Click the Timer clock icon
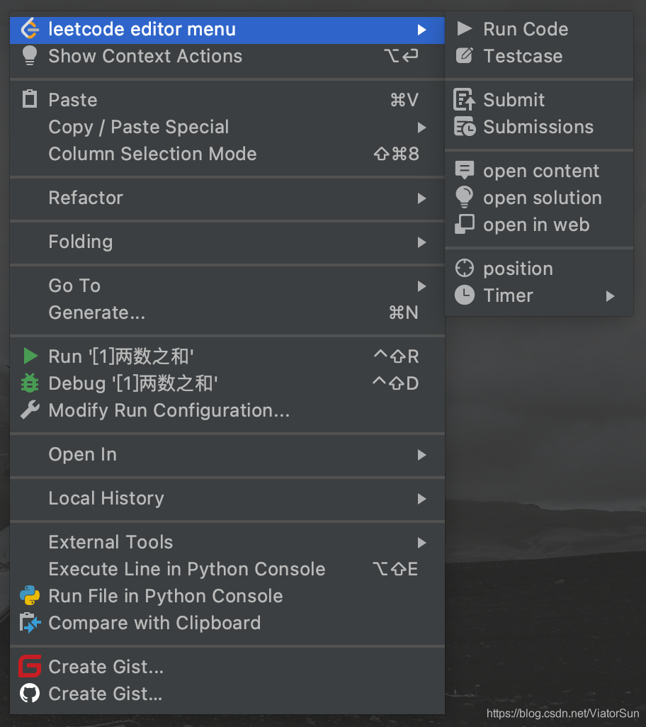The image size is (646, 727). pyautogui.click(x=465, y=295)
